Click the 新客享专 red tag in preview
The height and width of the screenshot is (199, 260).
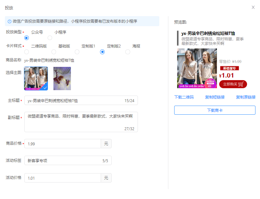(230, 68)
